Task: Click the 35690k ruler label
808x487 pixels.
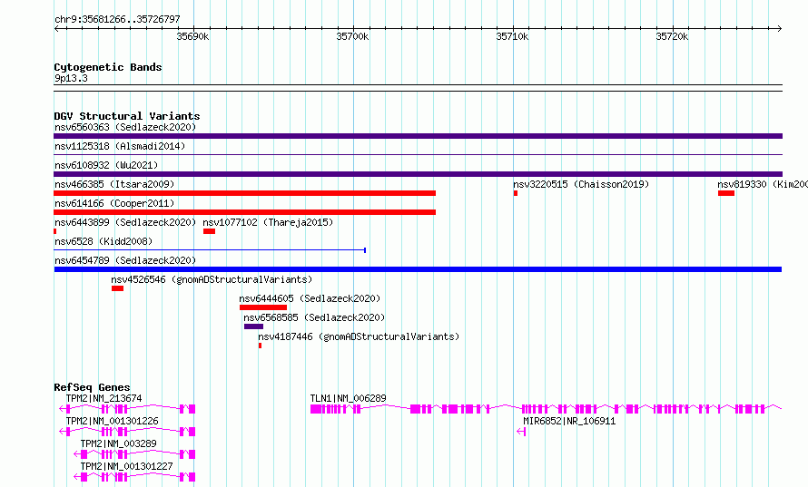Action: 192,36
